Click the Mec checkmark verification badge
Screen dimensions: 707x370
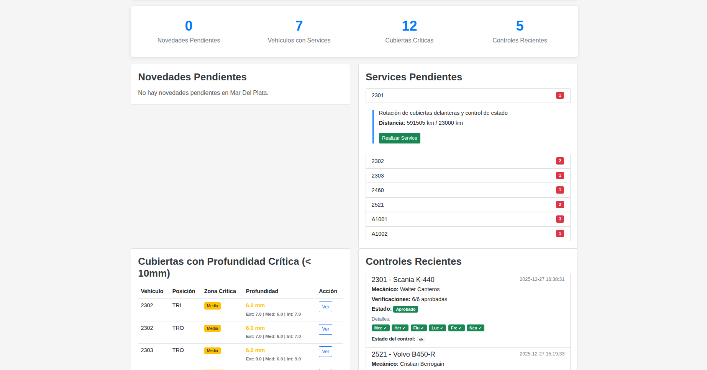(380, 328)
